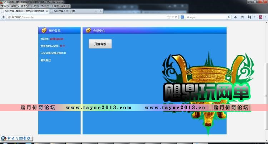Open the 查看 menu
268x144 pixels.
25,6
